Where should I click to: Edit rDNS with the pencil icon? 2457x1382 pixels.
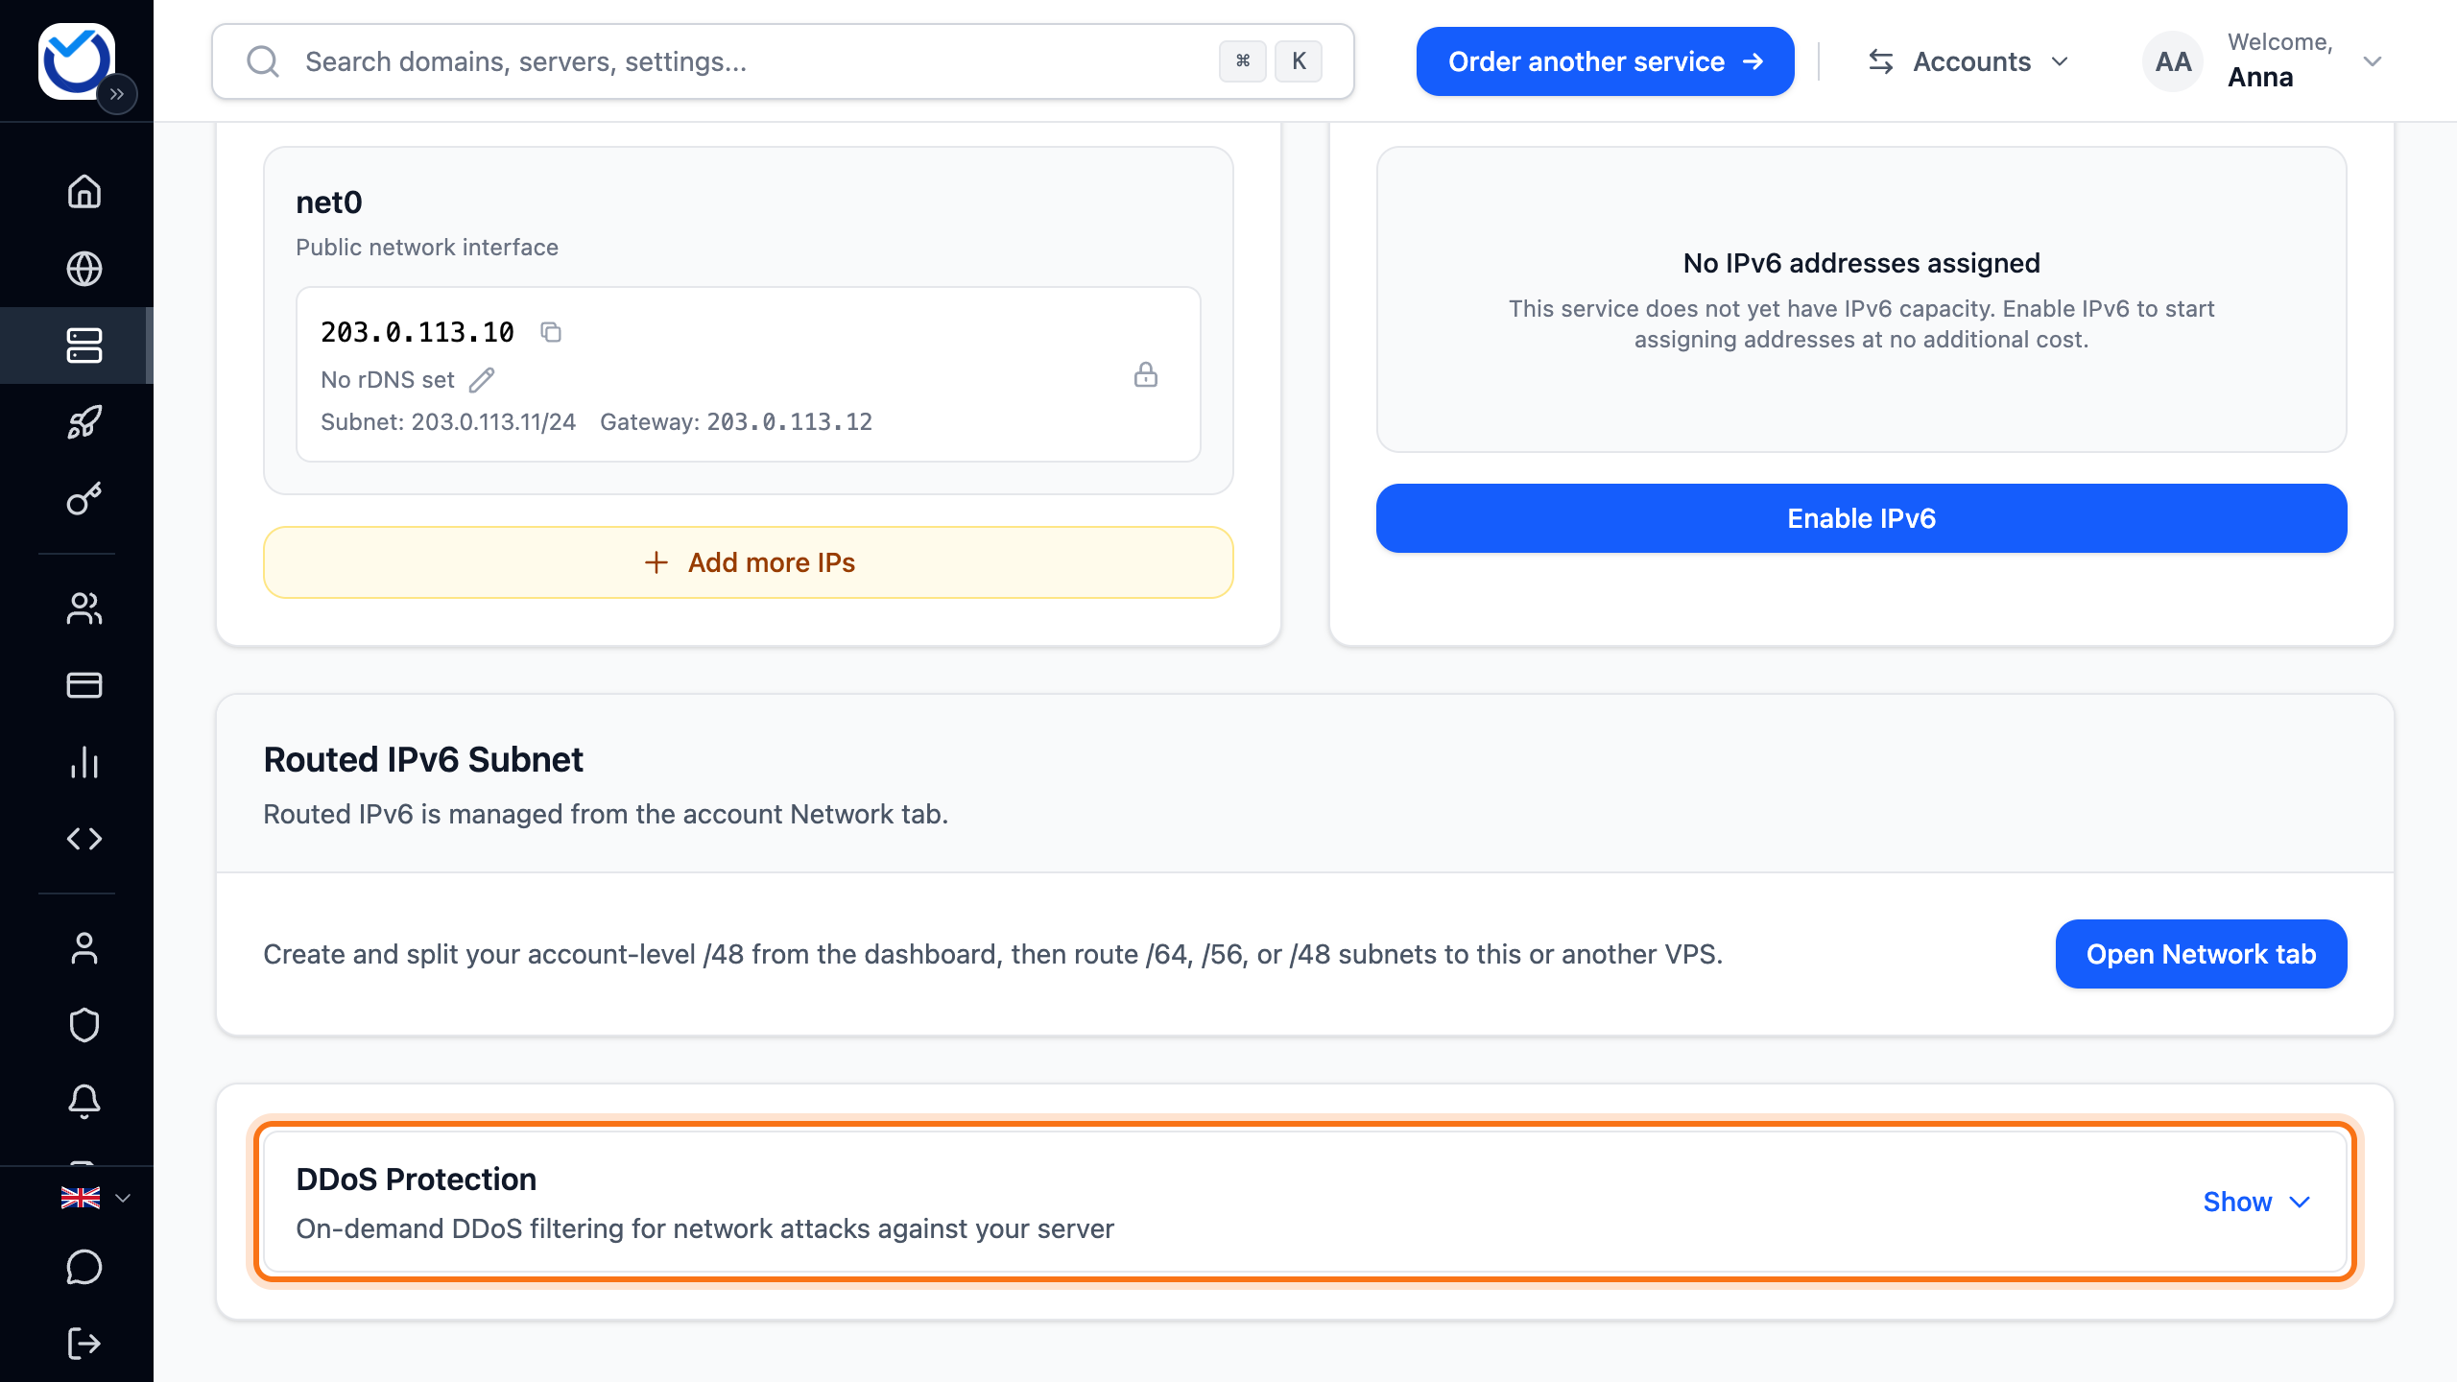click(x=482, y=380)
